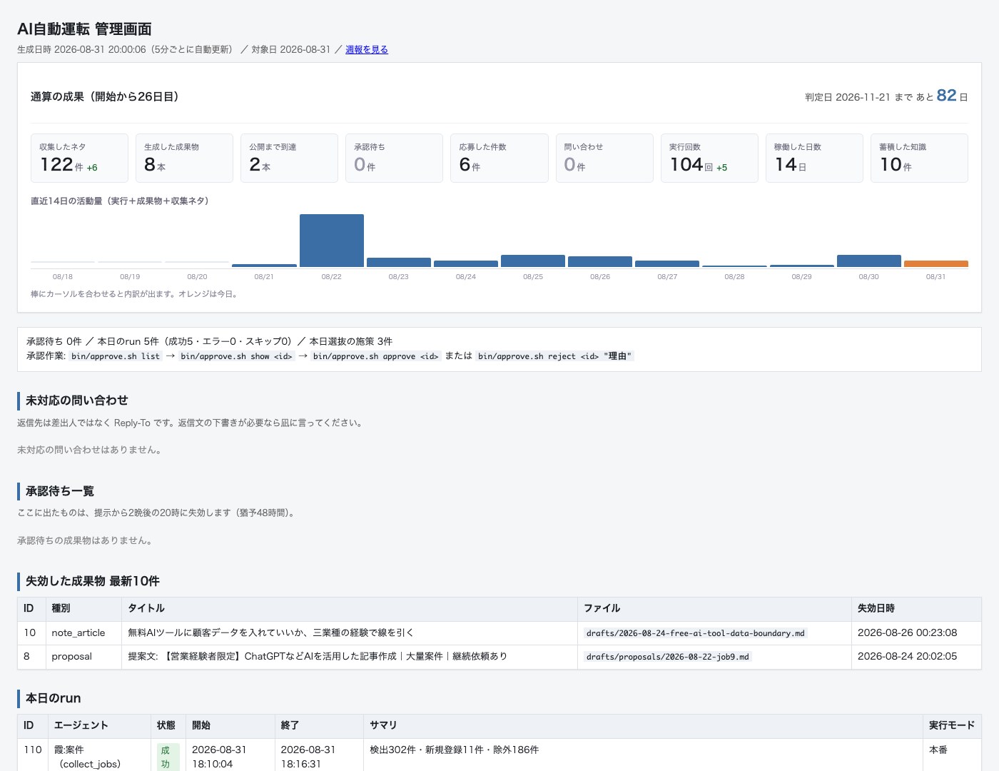Click the bin/approve.sh reject <id> command
This screenshot has width=999, height=771.
coord(554,356)
